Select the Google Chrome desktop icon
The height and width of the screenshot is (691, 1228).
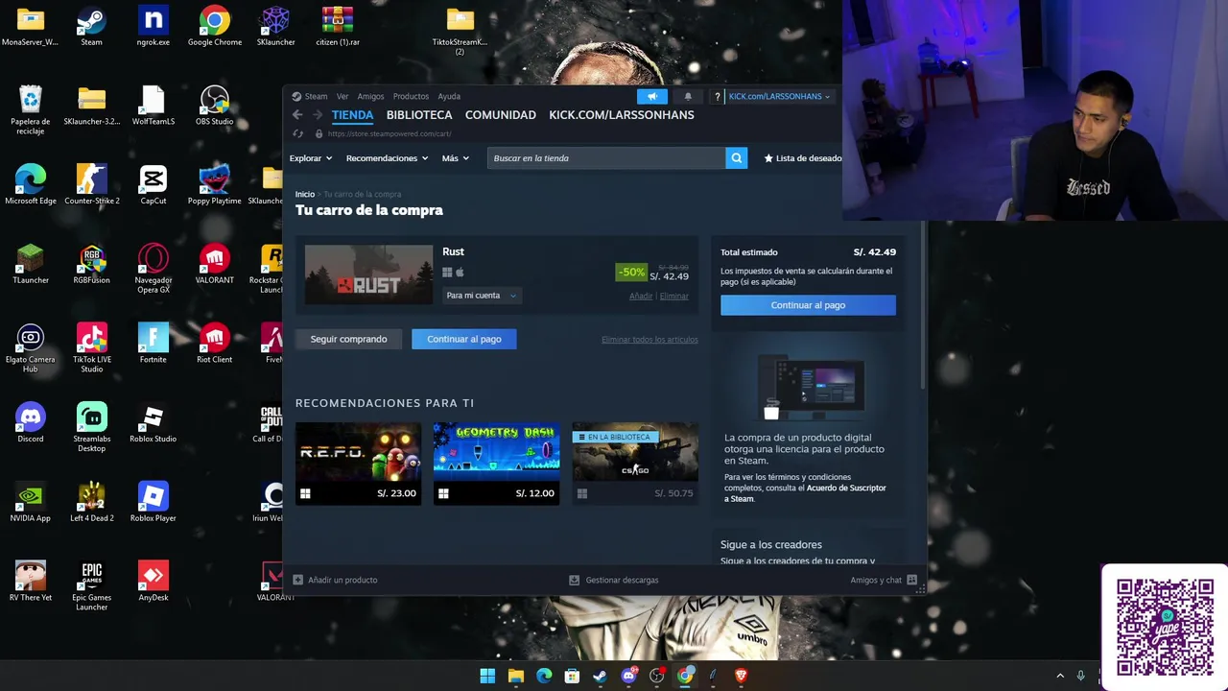point(215,26)
